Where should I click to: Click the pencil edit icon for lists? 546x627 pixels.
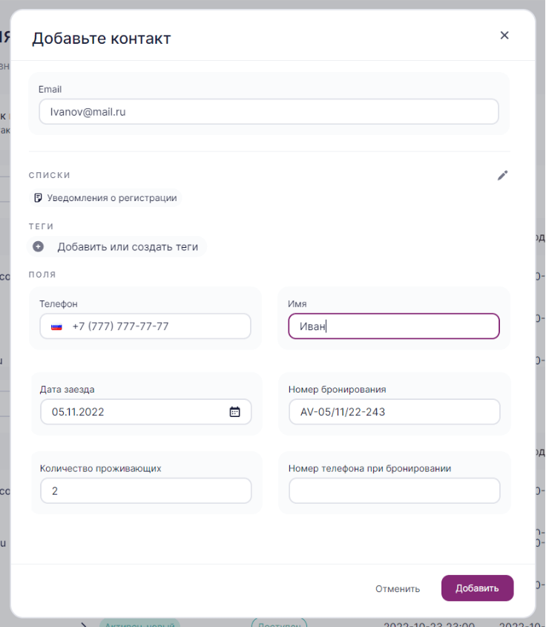(502, 175)
